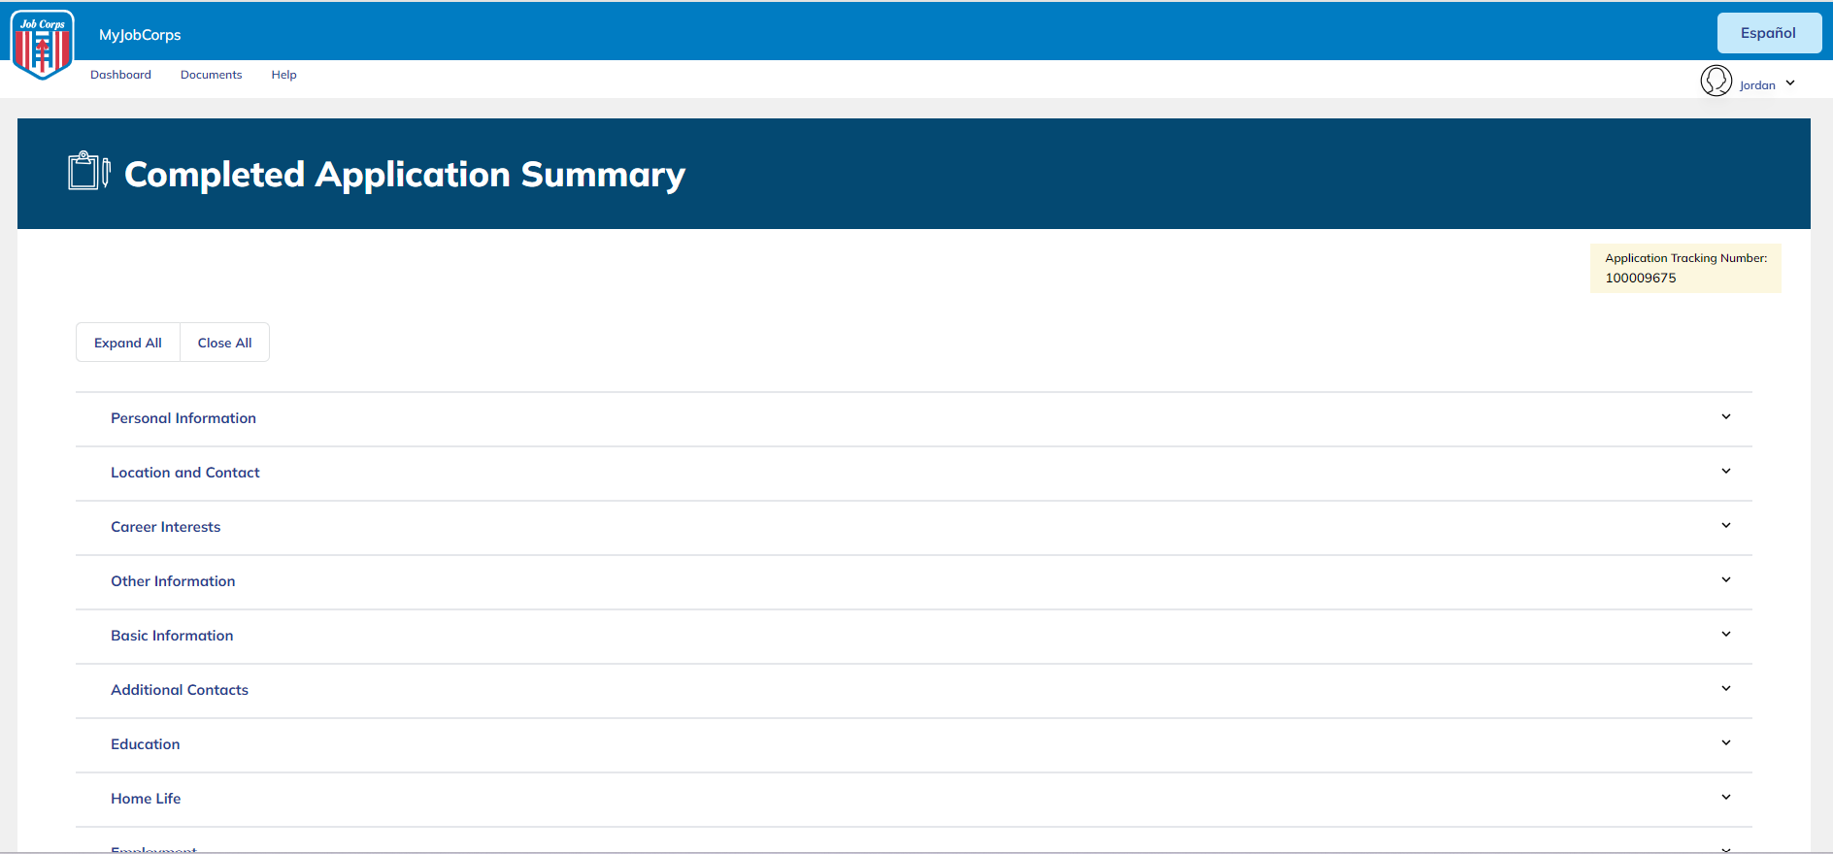Click the Application Tracking Number box
Viewport: 1833px width, 854px height.
click(x=1685, y=268)
